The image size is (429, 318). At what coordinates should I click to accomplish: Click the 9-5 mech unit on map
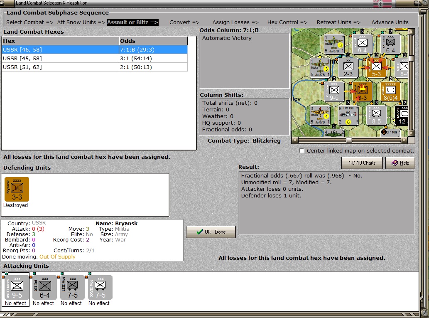click(334, 91)
